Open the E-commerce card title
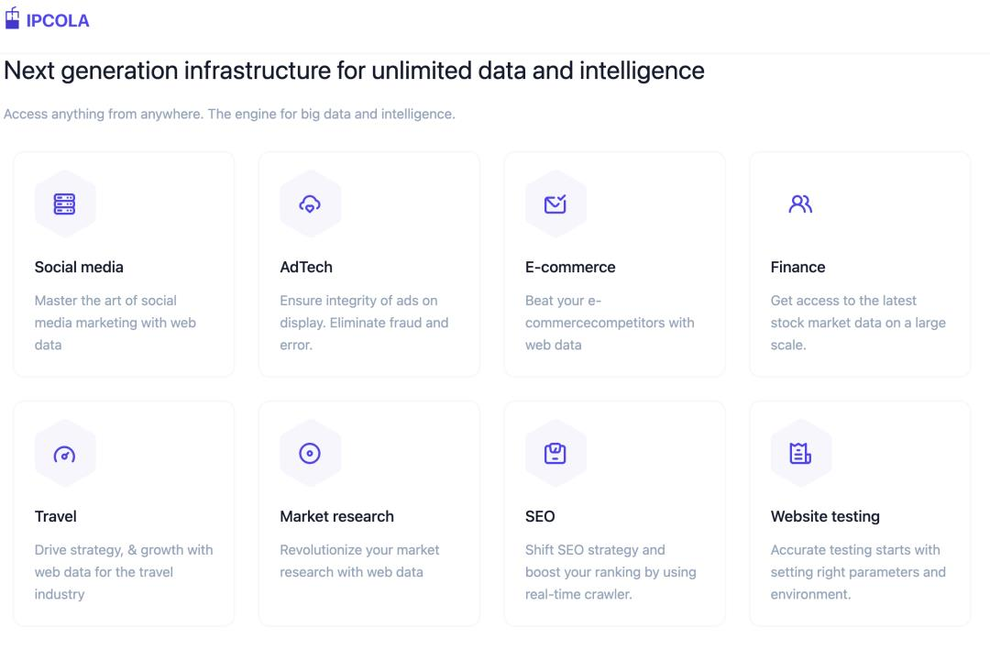 pyautogui.click(x=570, y=267)
